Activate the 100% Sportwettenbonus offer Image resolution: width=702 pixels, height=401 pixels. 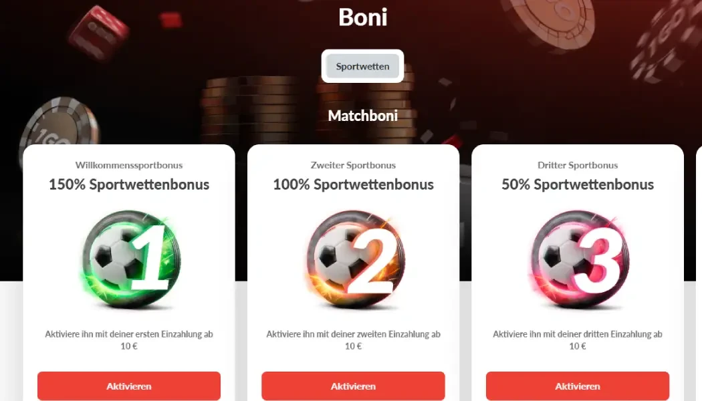(353, 386)
